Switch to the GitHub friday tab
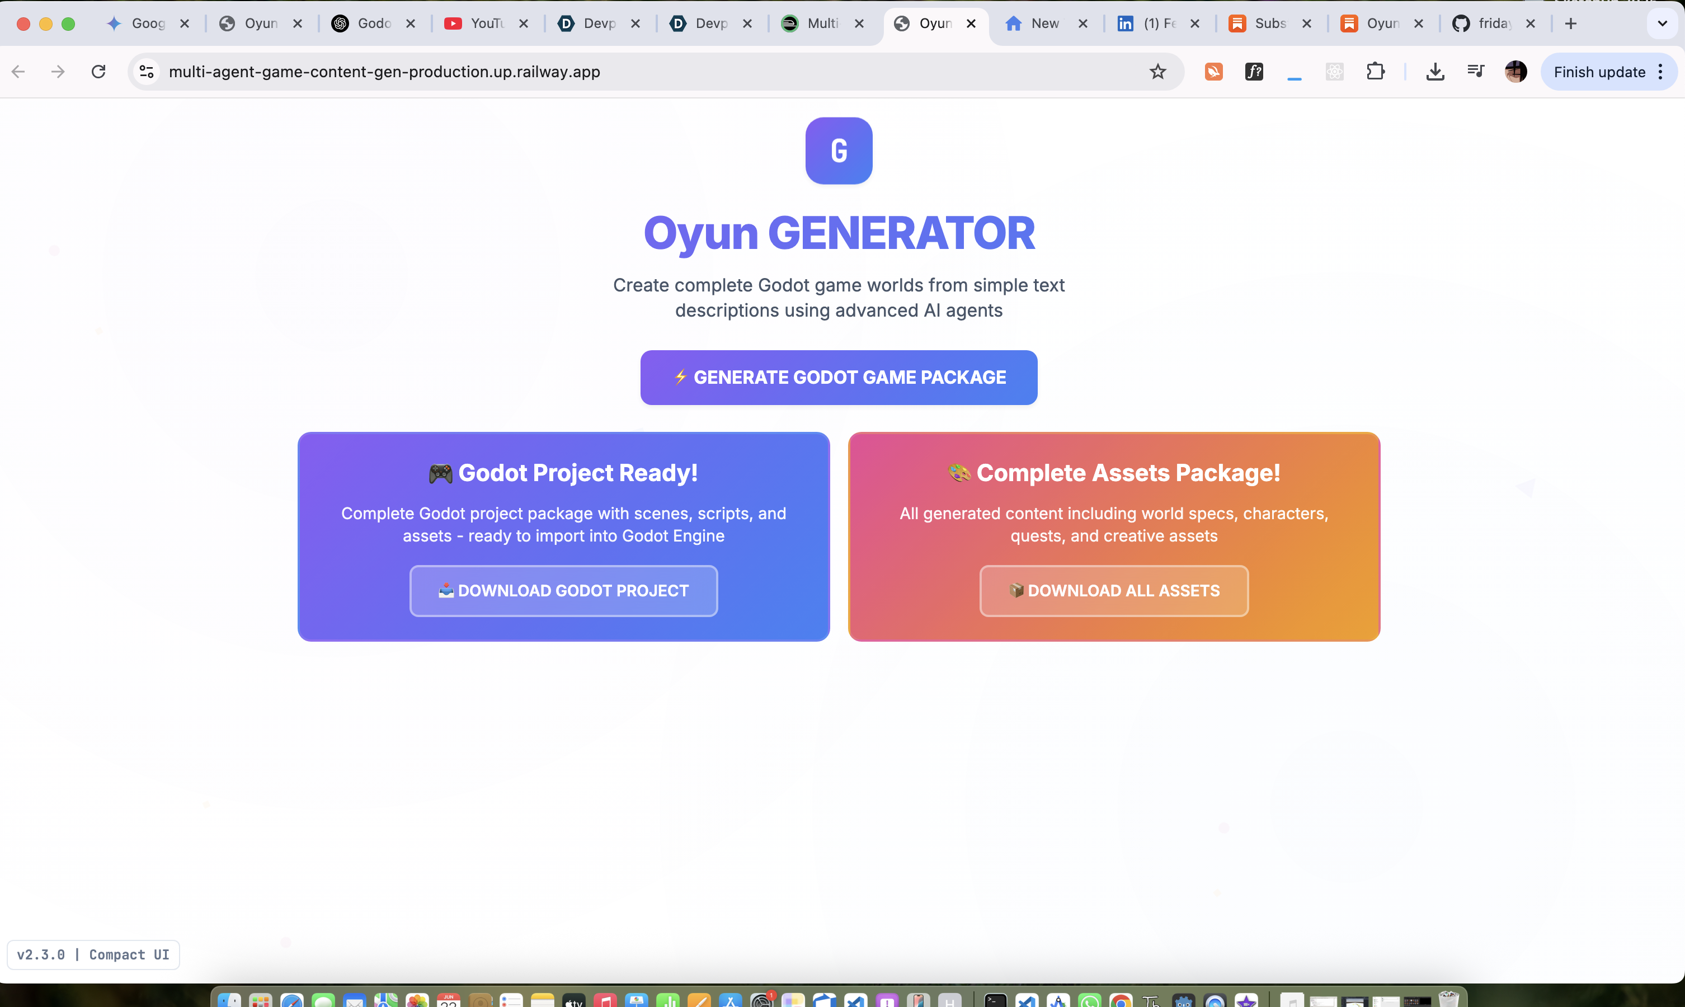This screenshot has height=1007, width=1685. [1493, 23]
